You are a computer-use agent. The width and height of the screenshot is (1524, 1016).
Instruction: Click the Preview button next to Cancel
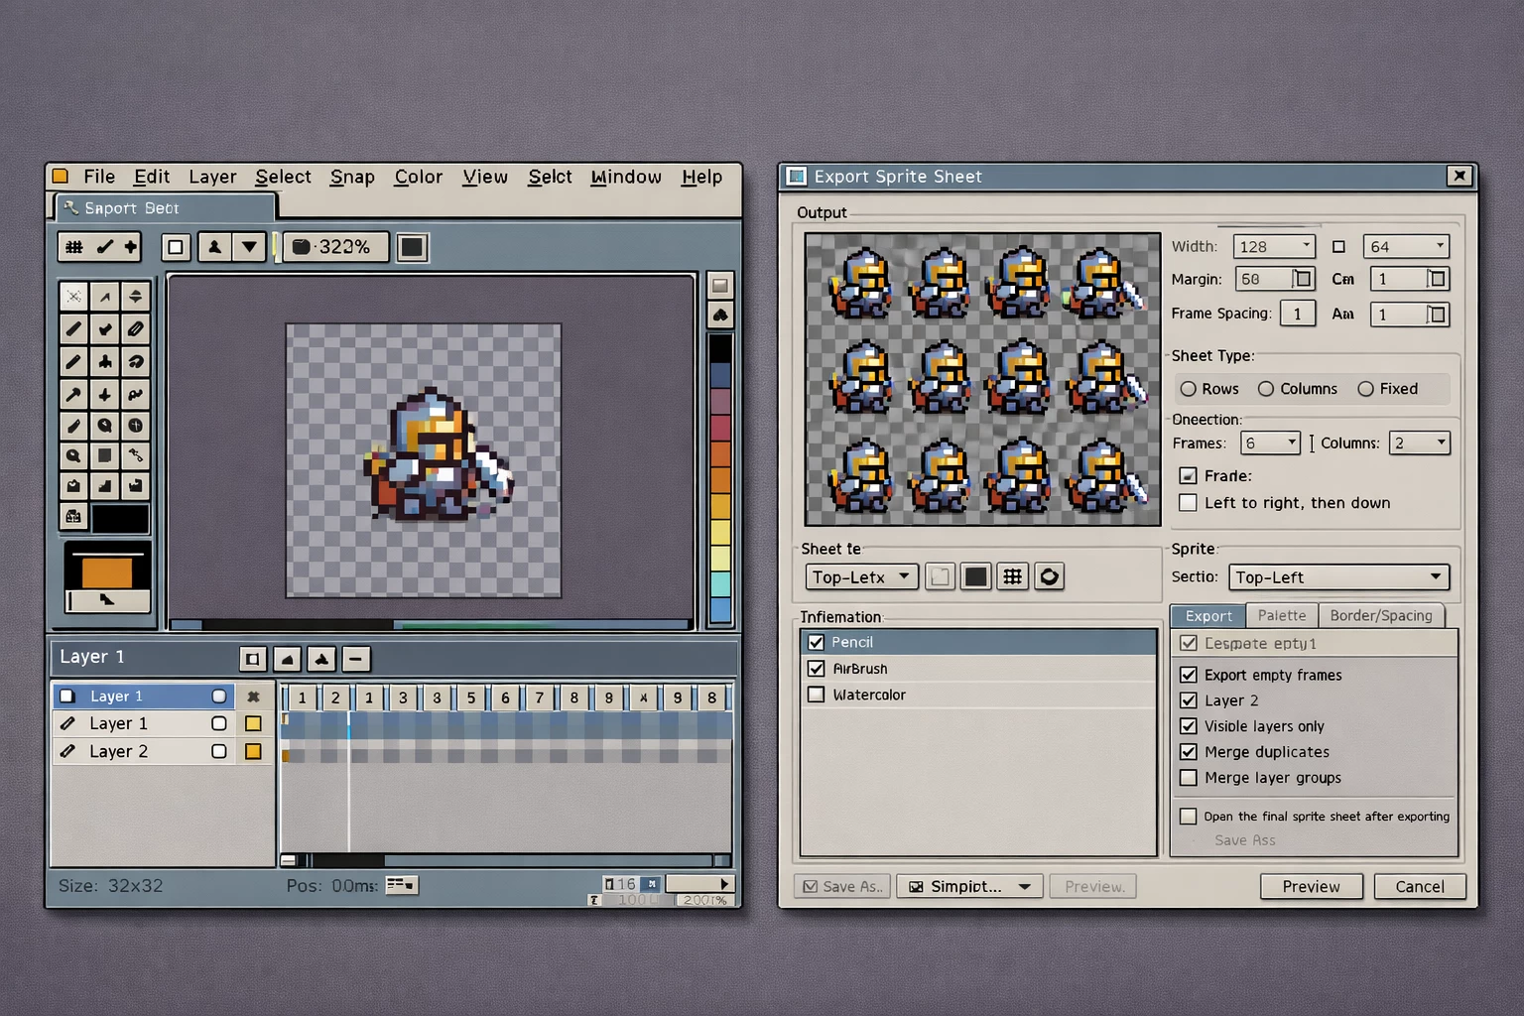click(x=1311, y=886)
